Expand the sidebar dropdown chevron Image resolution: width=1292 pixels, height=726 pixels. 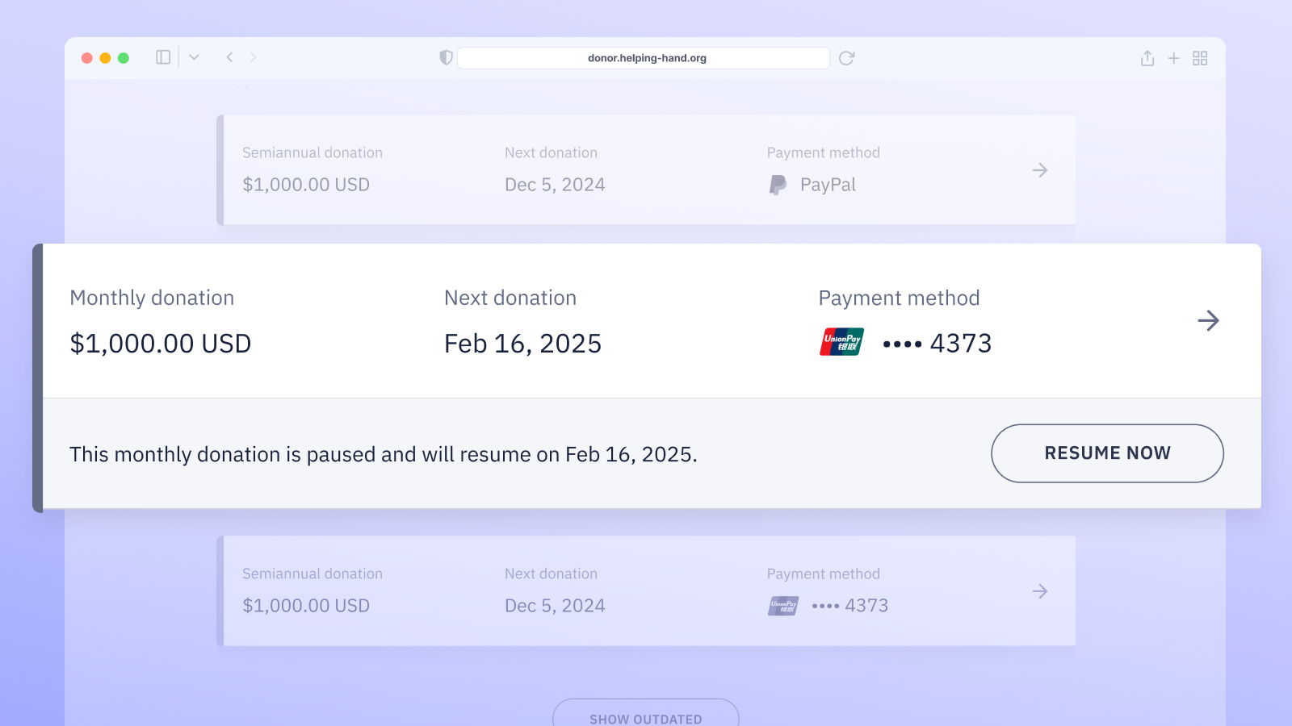[194, 57]
